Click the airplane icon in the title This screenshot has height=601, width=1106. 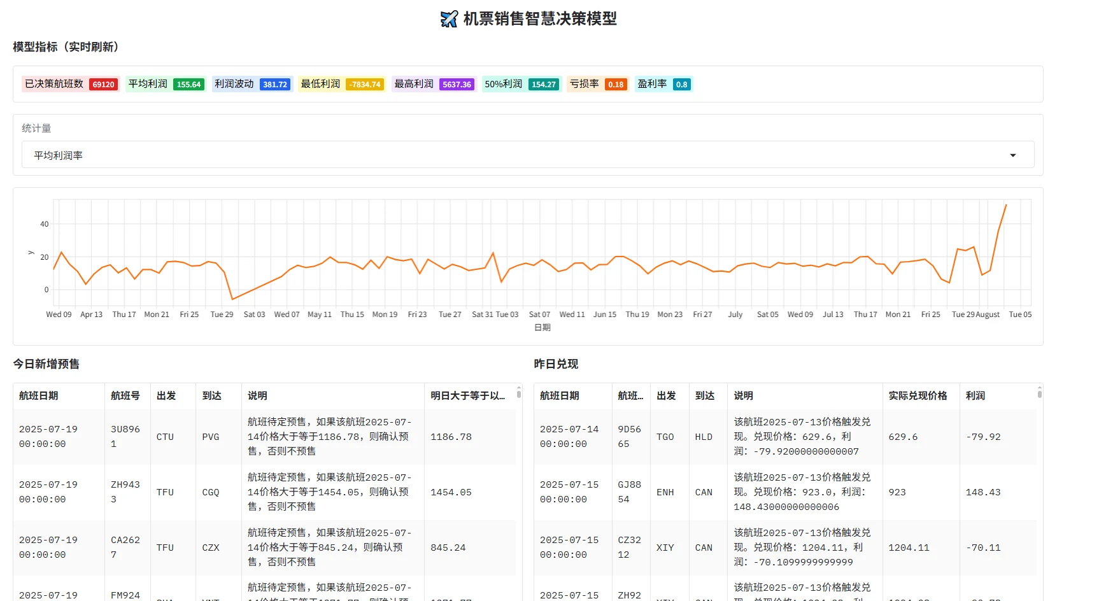click(449, 19)
